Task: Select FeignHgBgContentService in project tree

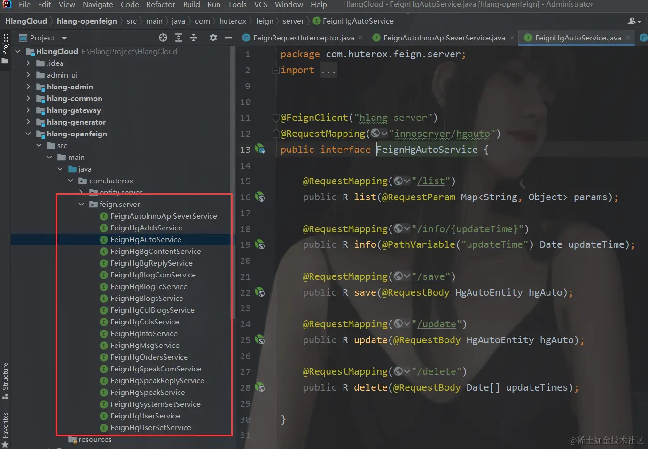Action: pos(156,251)
